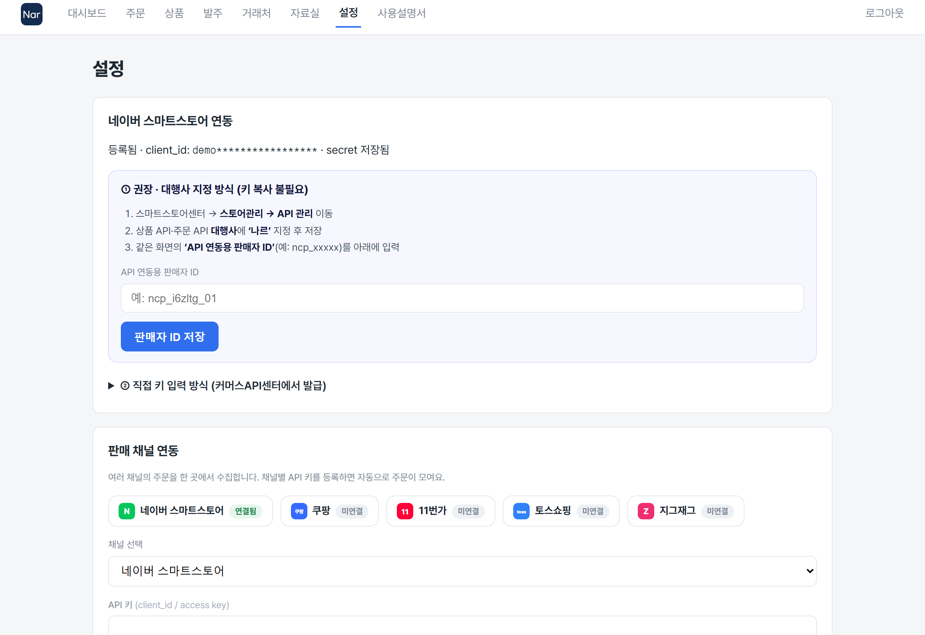Screen dimensions: 925x635
Task: Open the 거래처 menu
Action: [x=256, y=13]
